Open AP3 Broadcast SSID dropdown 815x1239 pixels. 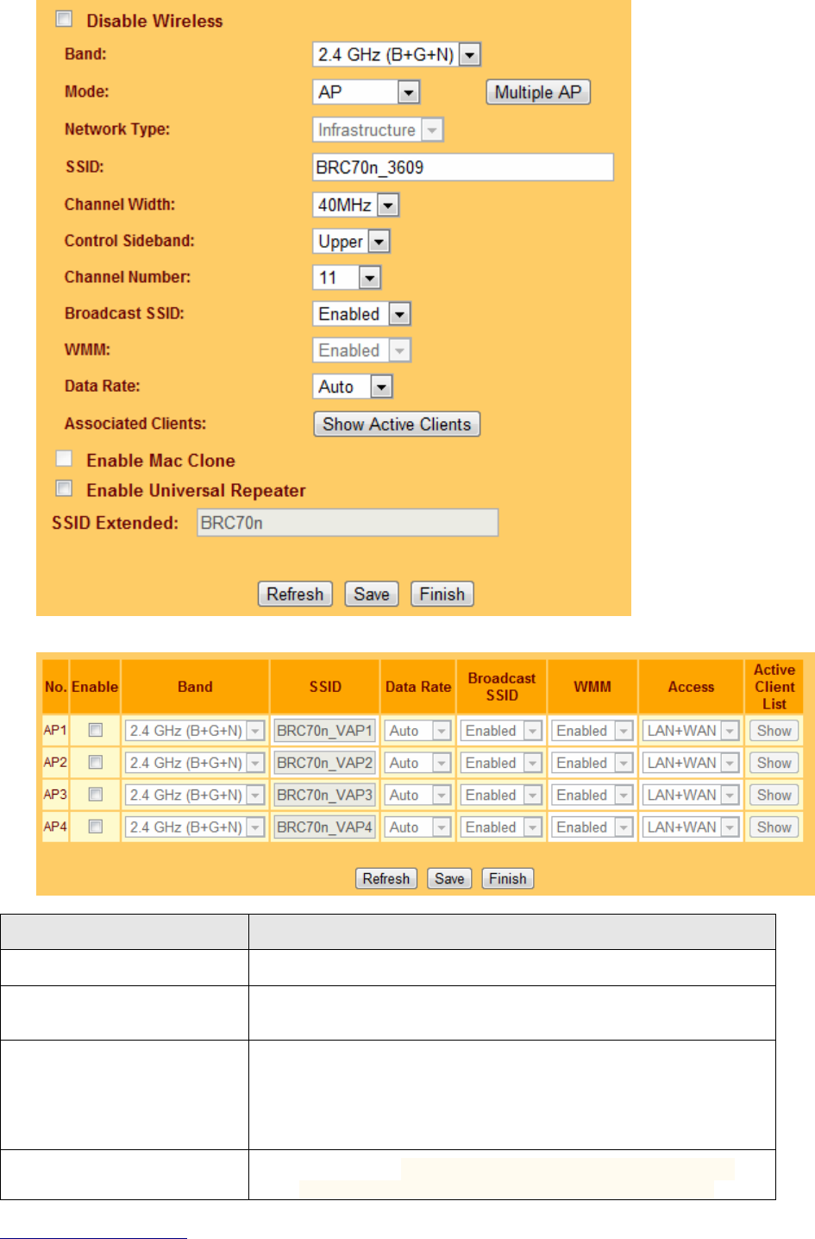click(501, 795)
